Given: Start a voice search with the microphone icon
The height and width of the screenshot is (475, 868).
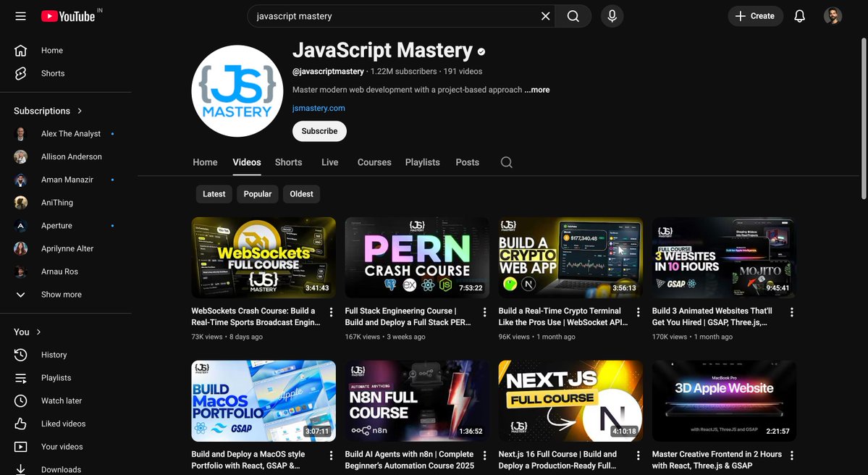Looking at the screenshot, I should coord(612,15).
